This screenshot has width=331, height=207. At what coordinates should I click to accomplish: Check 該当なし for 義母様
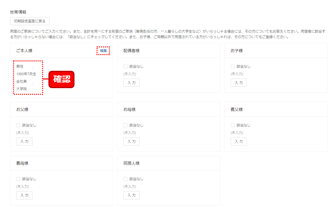point(18,179)
